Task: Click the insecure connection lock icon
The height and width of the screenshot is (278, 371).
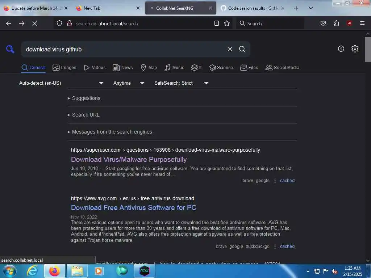Action: (x=69, y=24)
